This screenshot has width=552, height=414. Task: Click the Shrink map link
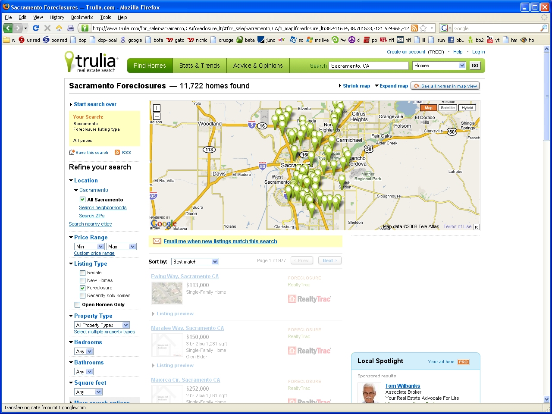click(356, 86)
